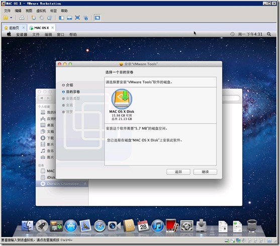Click the 继续 button
This screenshot has height=246, width=280.
click(205, 172)
